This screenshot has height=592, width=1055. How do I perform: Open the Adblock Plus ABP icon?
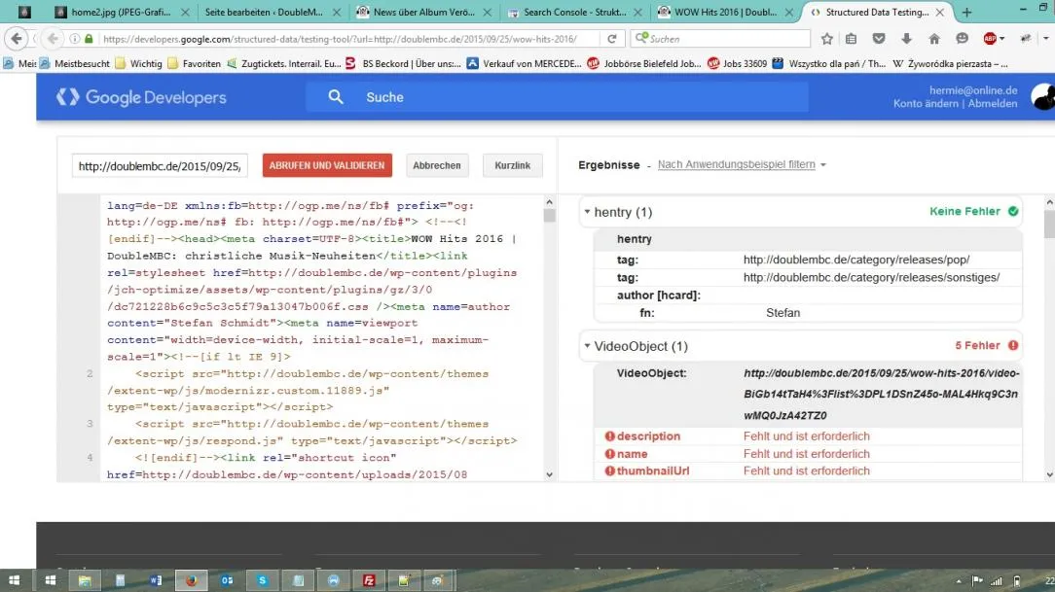[989, 39]
